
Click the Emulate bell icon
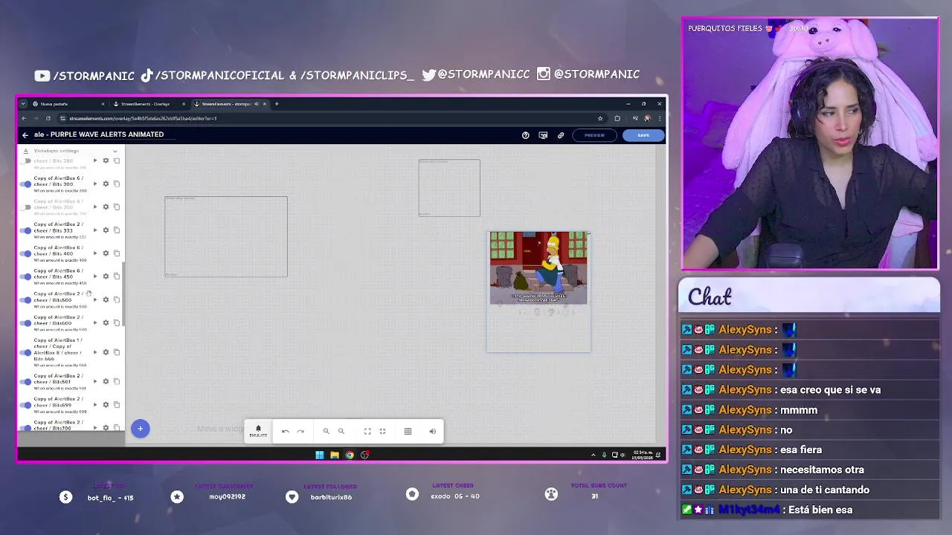(x=258, y=431)
